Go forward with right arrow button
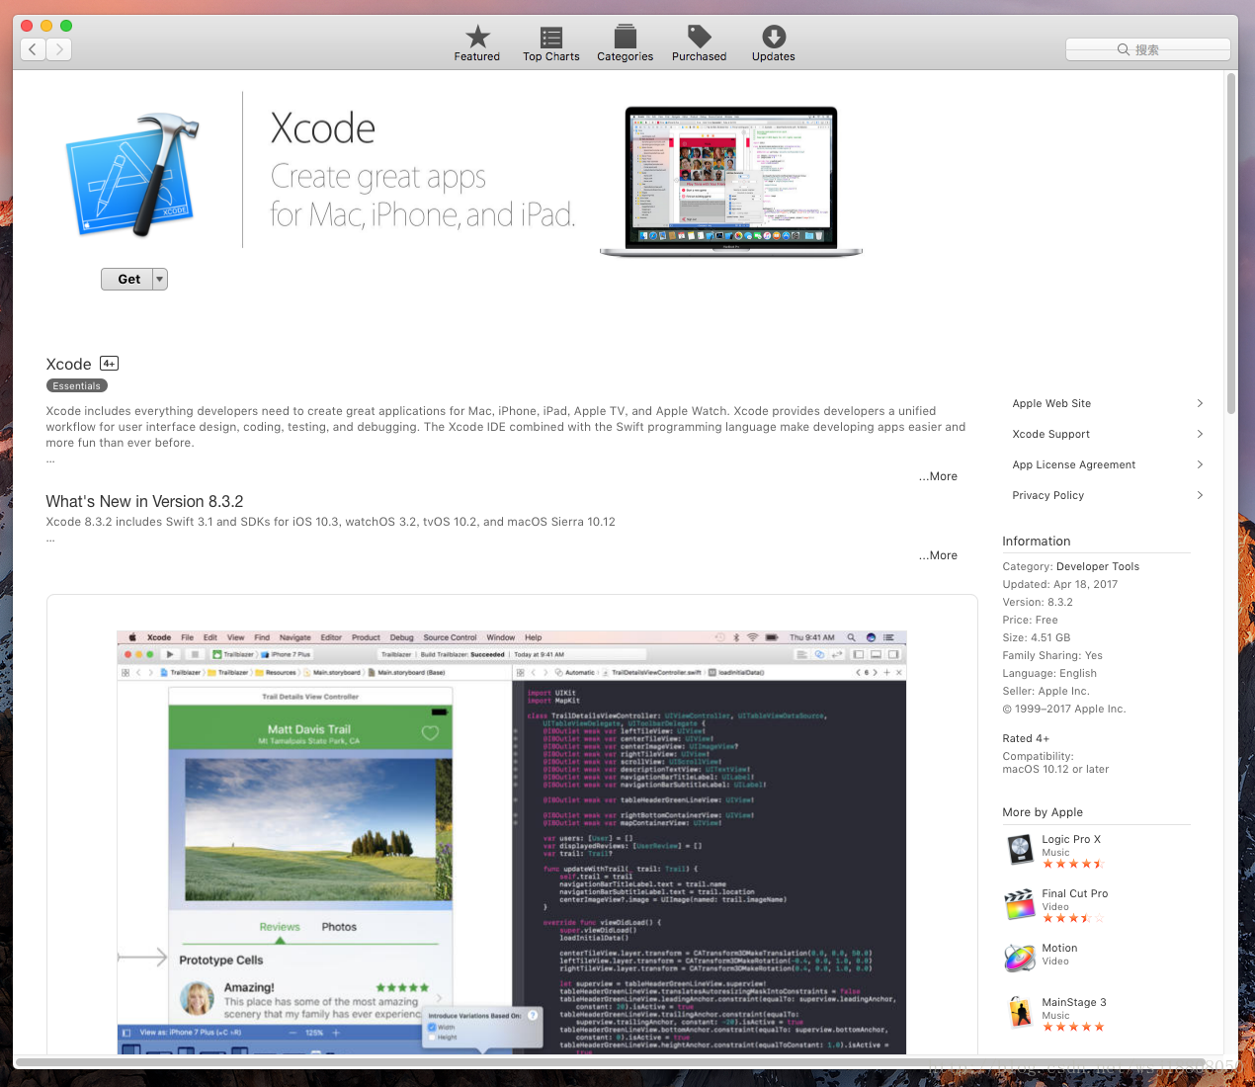This screenshot has width=1255, height=1087. (x=59, y=49)
